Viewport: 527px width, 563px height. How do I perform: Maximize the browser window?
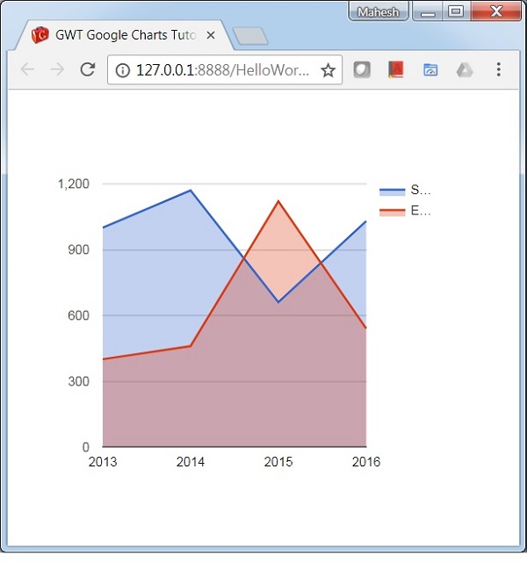click(x=455, y=12)
